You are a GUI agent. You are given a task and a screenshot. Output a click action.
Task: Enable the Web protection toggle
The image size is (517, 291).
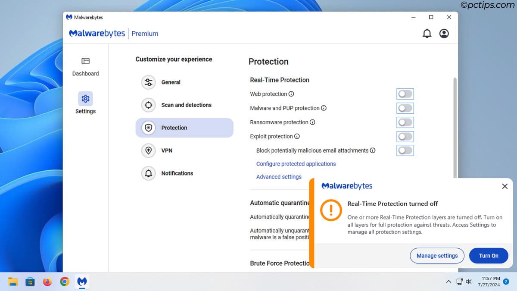click(405, 94)
